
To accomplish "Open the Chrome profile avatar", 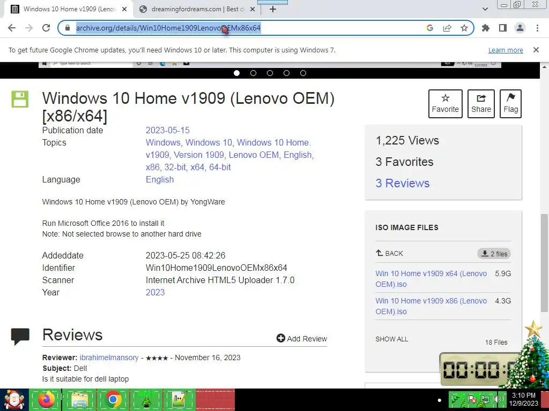I will (520, 28).
